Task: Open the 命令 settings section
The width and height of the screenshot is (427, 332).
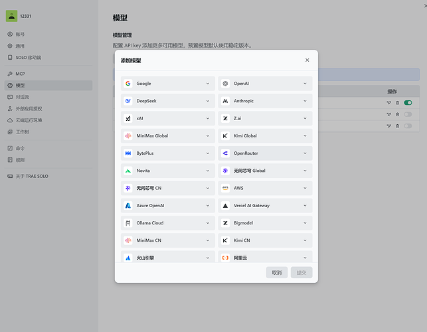Action: pos(48,149)
